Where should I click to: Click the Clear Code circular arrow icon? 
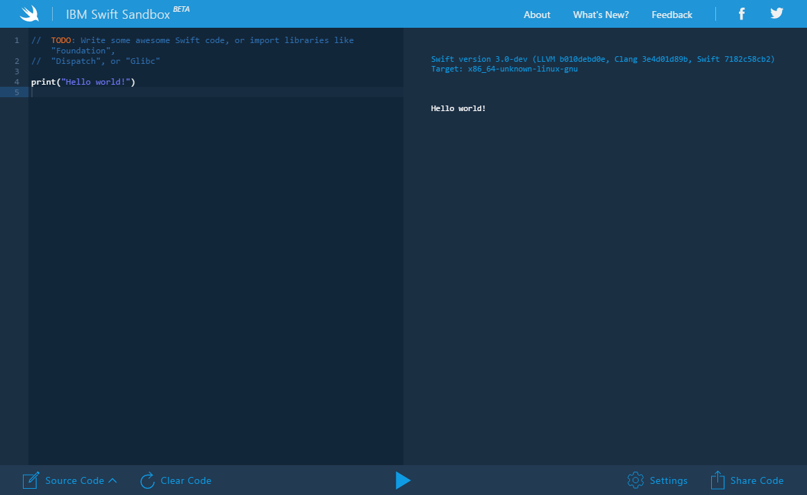[146, 480]
